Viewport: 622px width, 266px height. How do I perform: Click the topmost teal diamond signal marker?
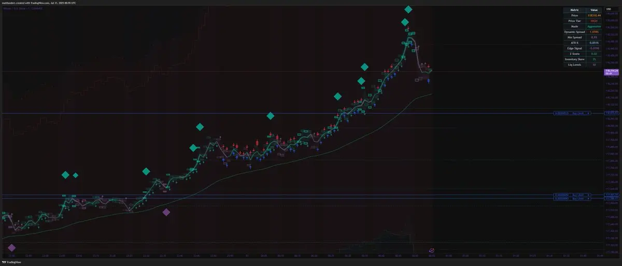click(x=408, y=9)
